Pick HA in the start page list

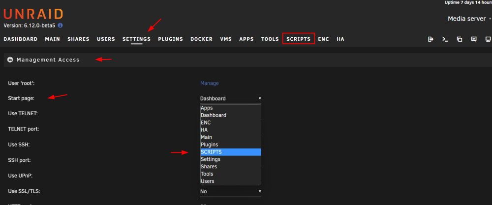pos(231,130)
